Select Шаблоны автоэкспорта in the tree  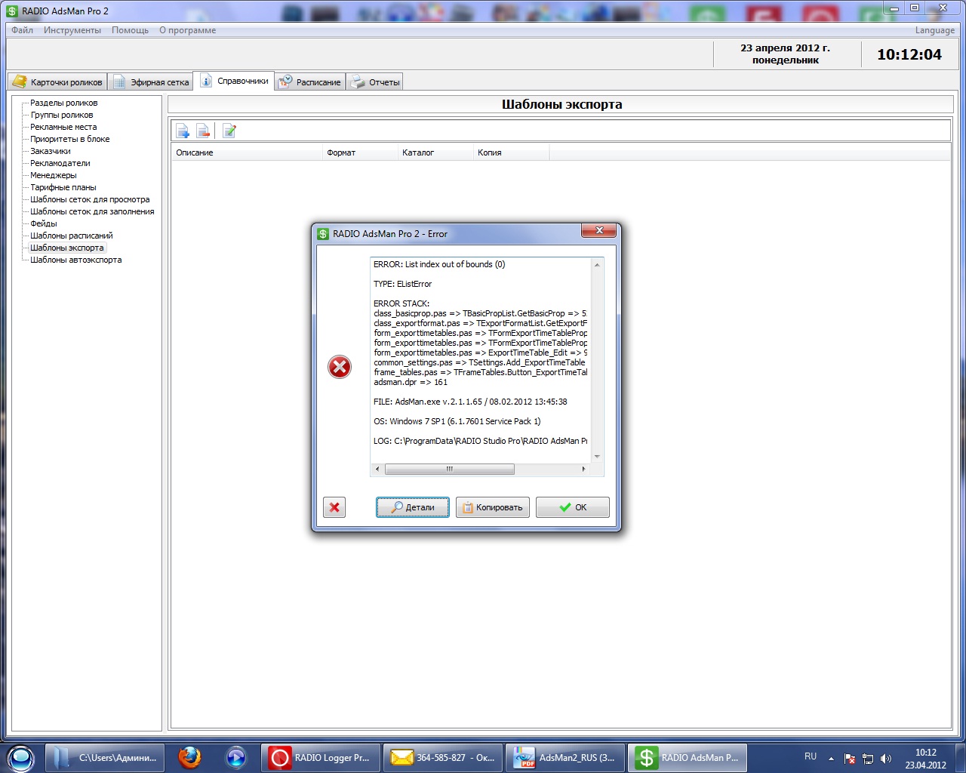pyautogui.click(x=76, y=260)
